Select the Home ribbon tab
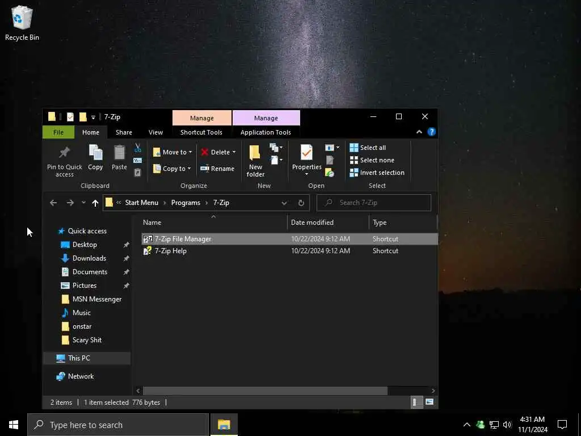 tap(91, 132)
